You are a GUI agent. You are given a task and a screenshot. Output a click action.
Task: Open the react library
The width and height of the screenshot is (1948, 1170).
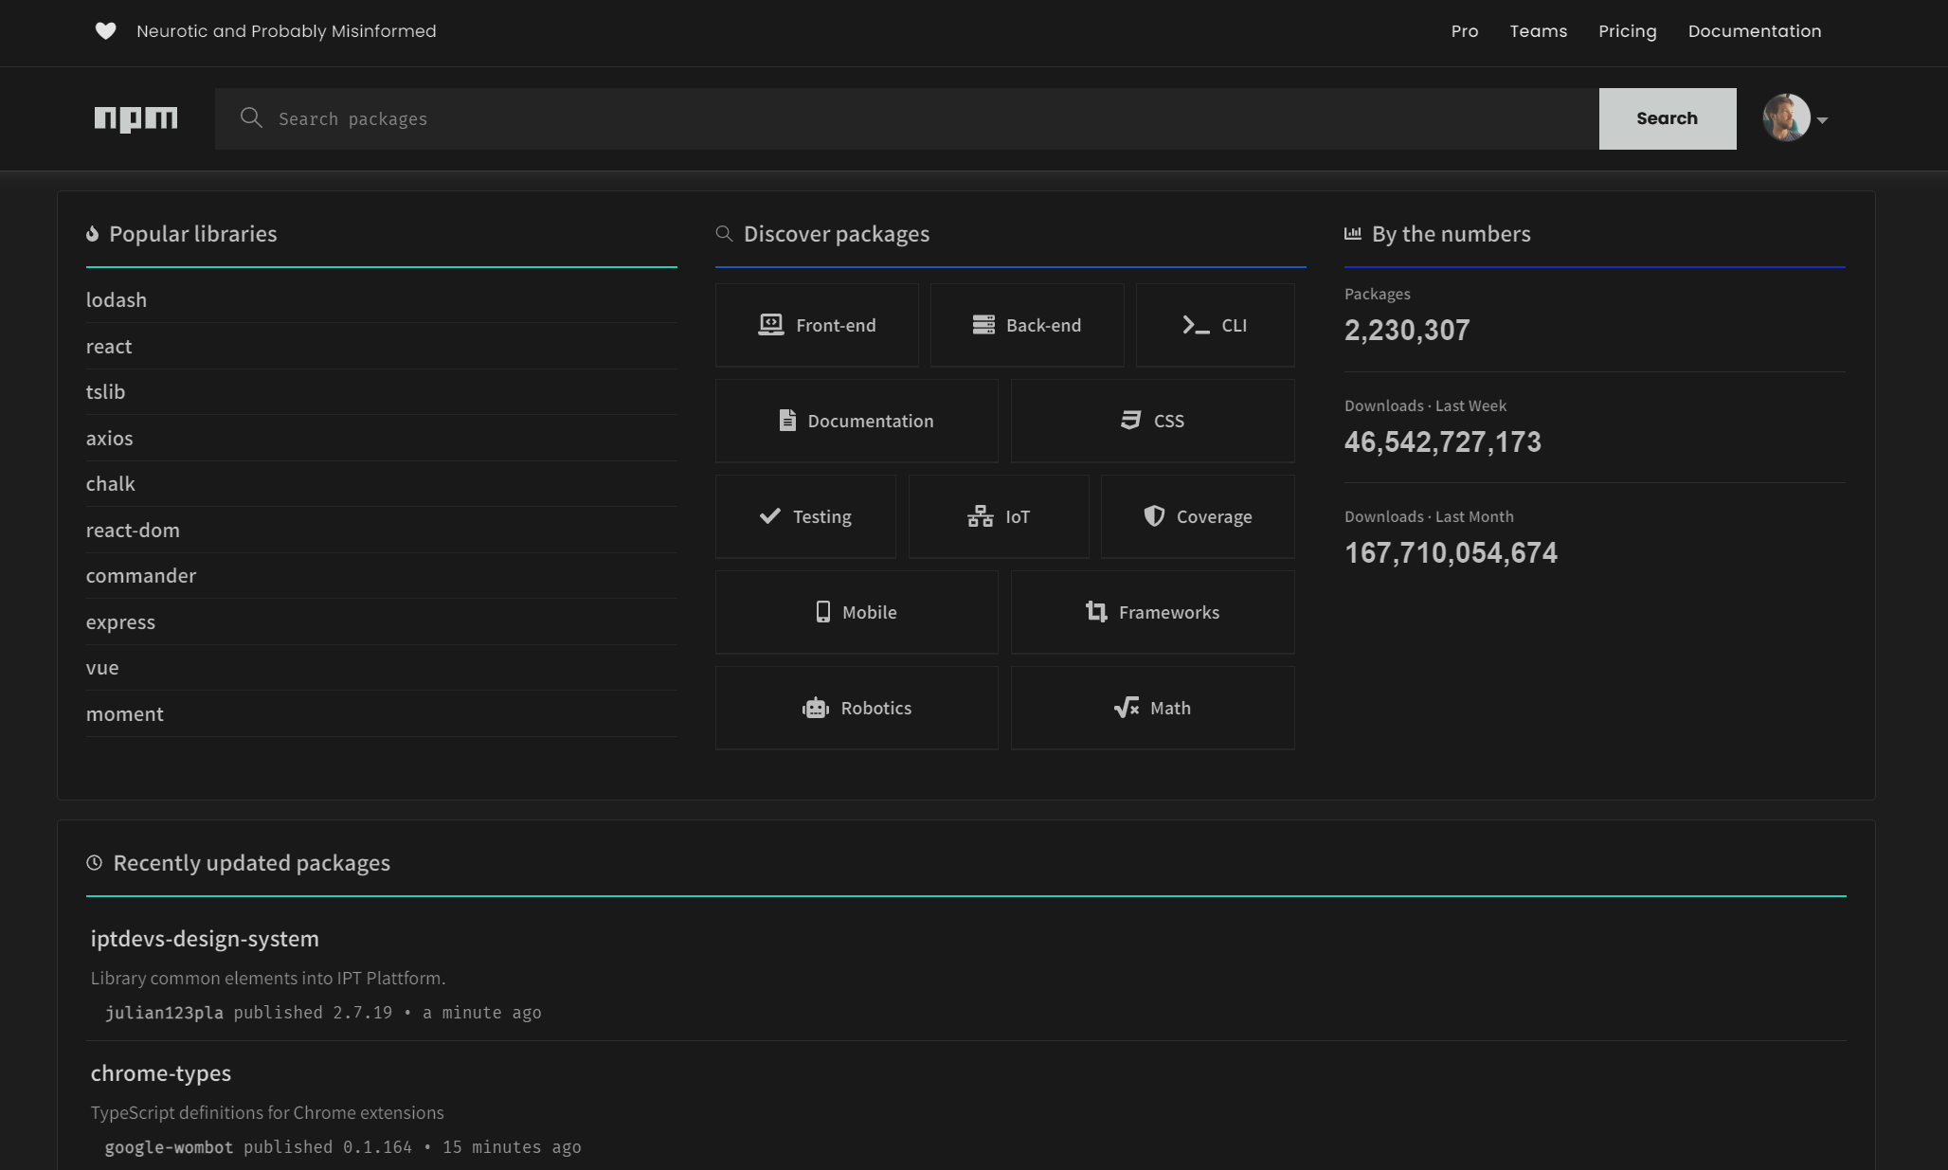coord(109,346)
